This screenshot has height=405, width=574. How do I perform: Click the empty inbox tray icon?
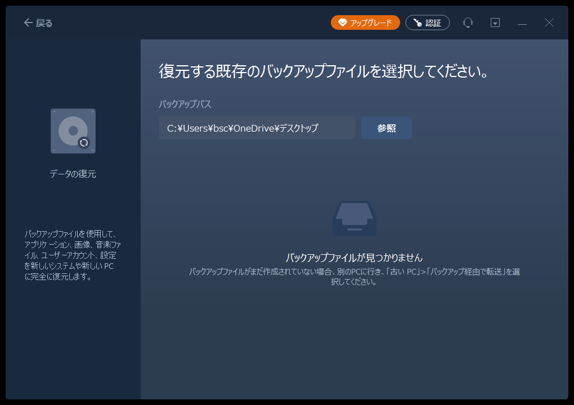pyautogui.click(x=355, y=218)
